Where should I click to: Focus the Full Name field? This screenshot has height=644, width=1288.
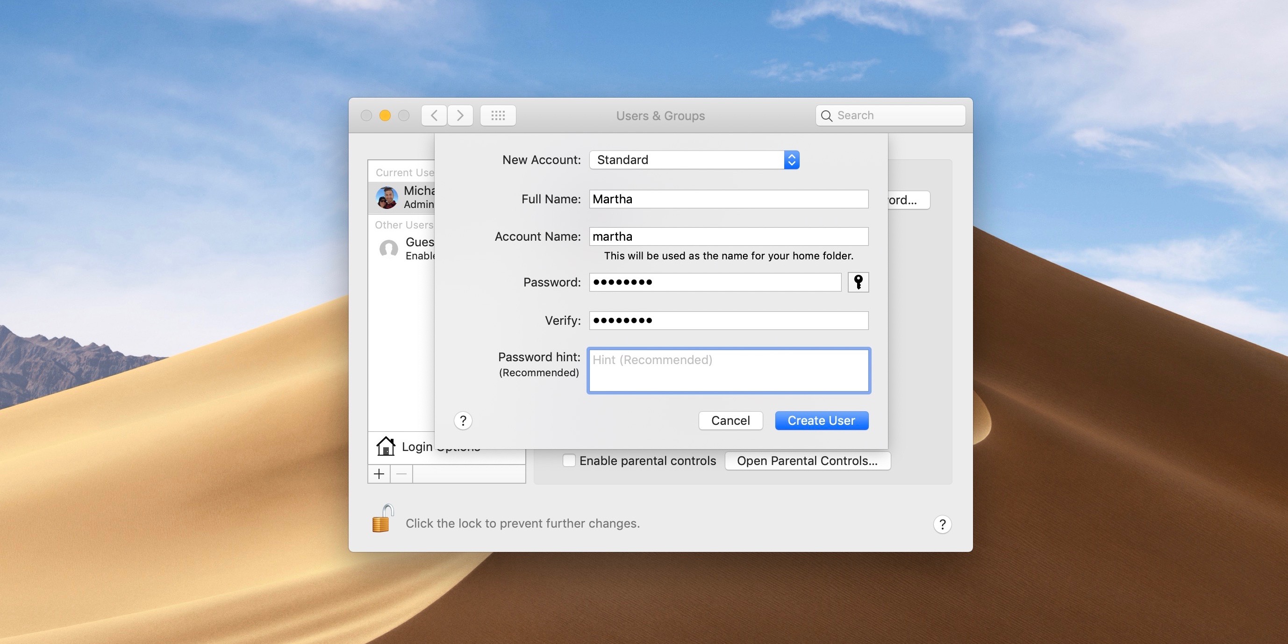[729, 199]
